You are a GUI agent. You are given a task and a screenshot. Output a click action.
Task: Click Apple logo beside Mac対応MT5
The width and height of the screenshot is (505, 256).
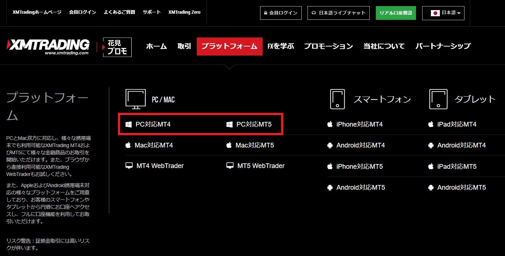click(229, 145)
